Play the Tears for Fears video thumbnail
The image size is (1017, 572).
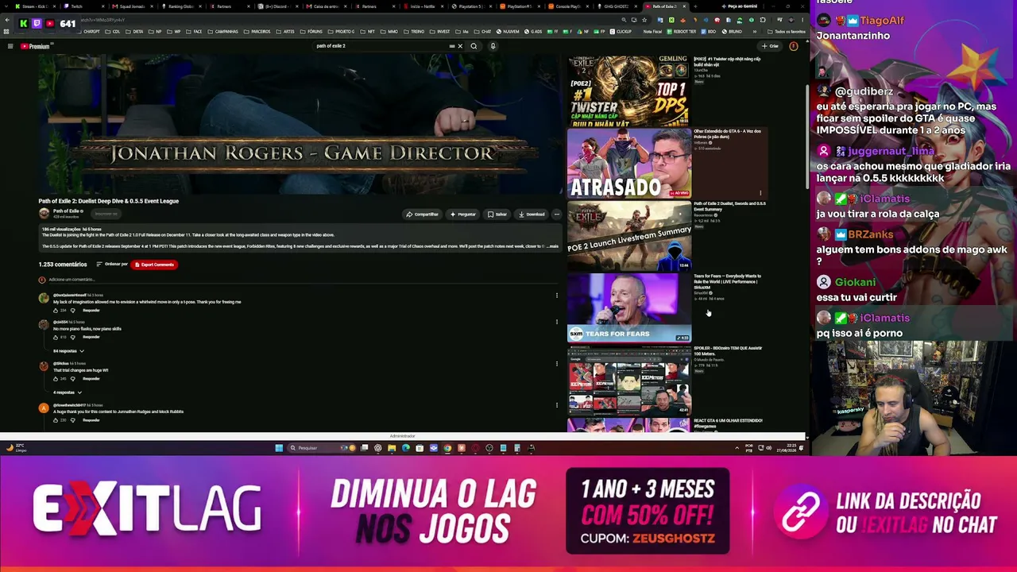point(629,307)
